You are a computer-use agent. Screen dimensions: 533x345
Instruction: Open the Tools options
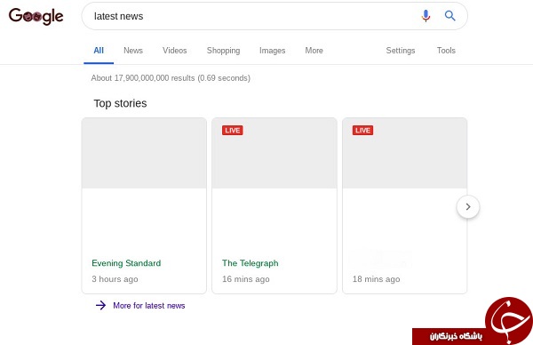point(446,51)
